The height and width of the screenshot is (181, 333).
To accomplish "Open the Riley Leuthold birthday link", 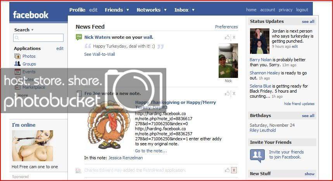I will point(263,130).
